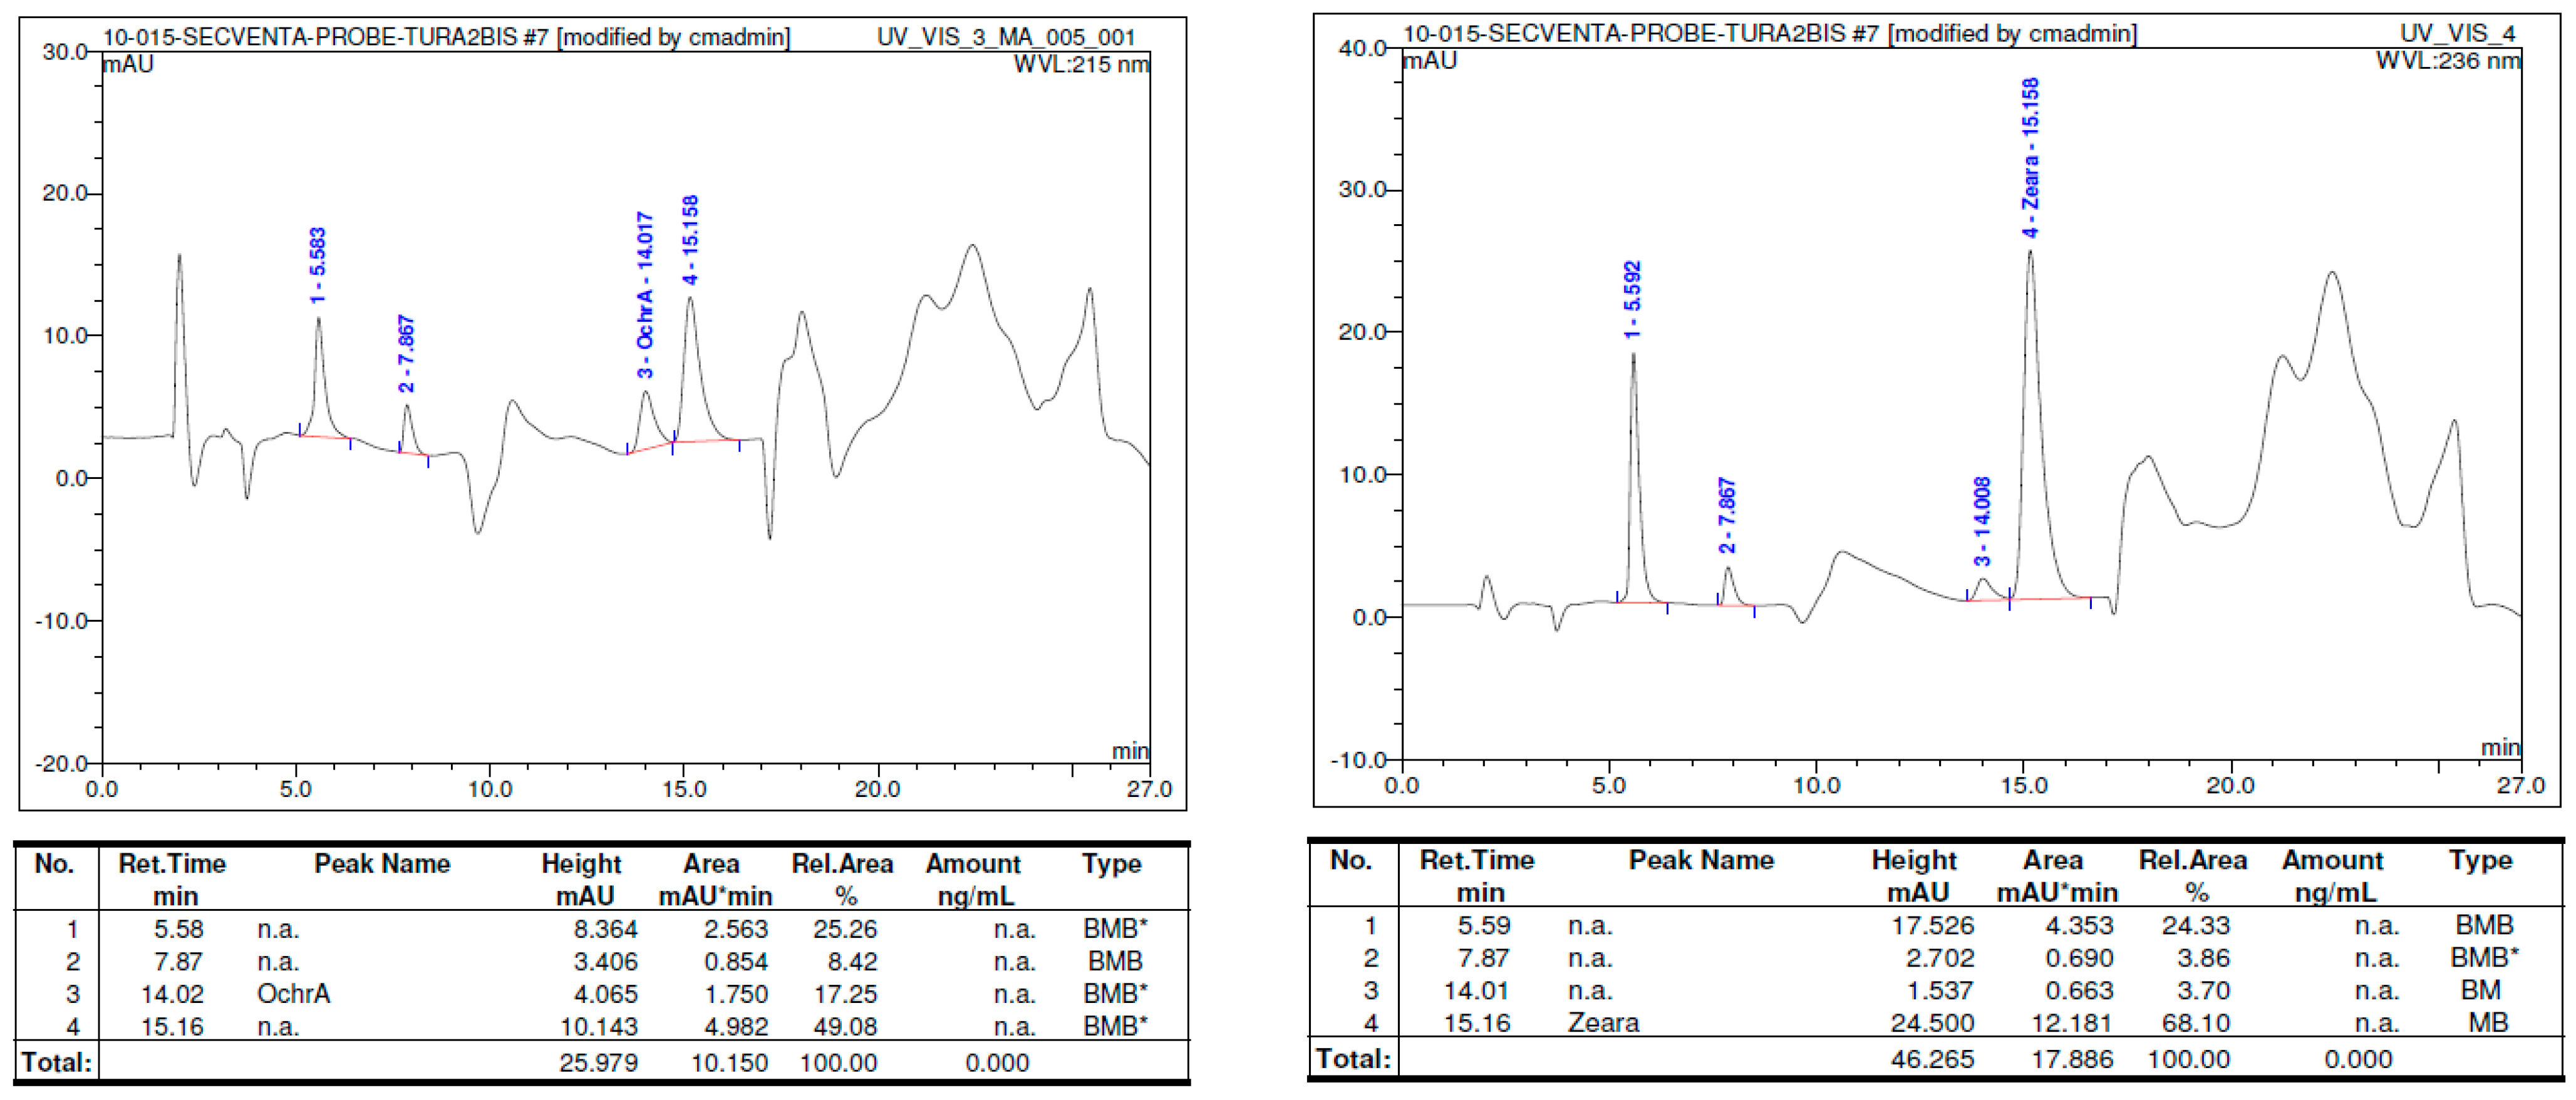Click the Zeara peak name table cell
Image resolution: width=2576 pixels, height=1100 pixels.
pyautogui.click(x=1602, y=1022)
